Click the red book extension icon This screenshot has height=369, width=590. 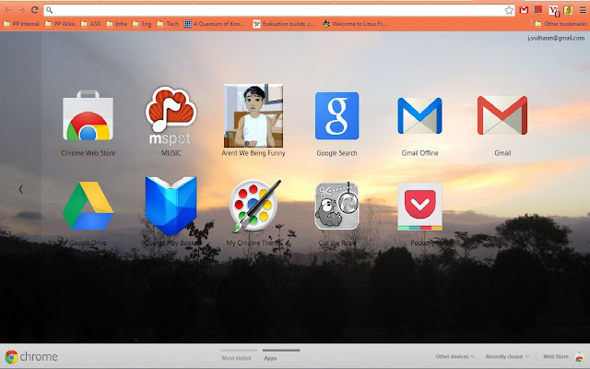[538, 10]
